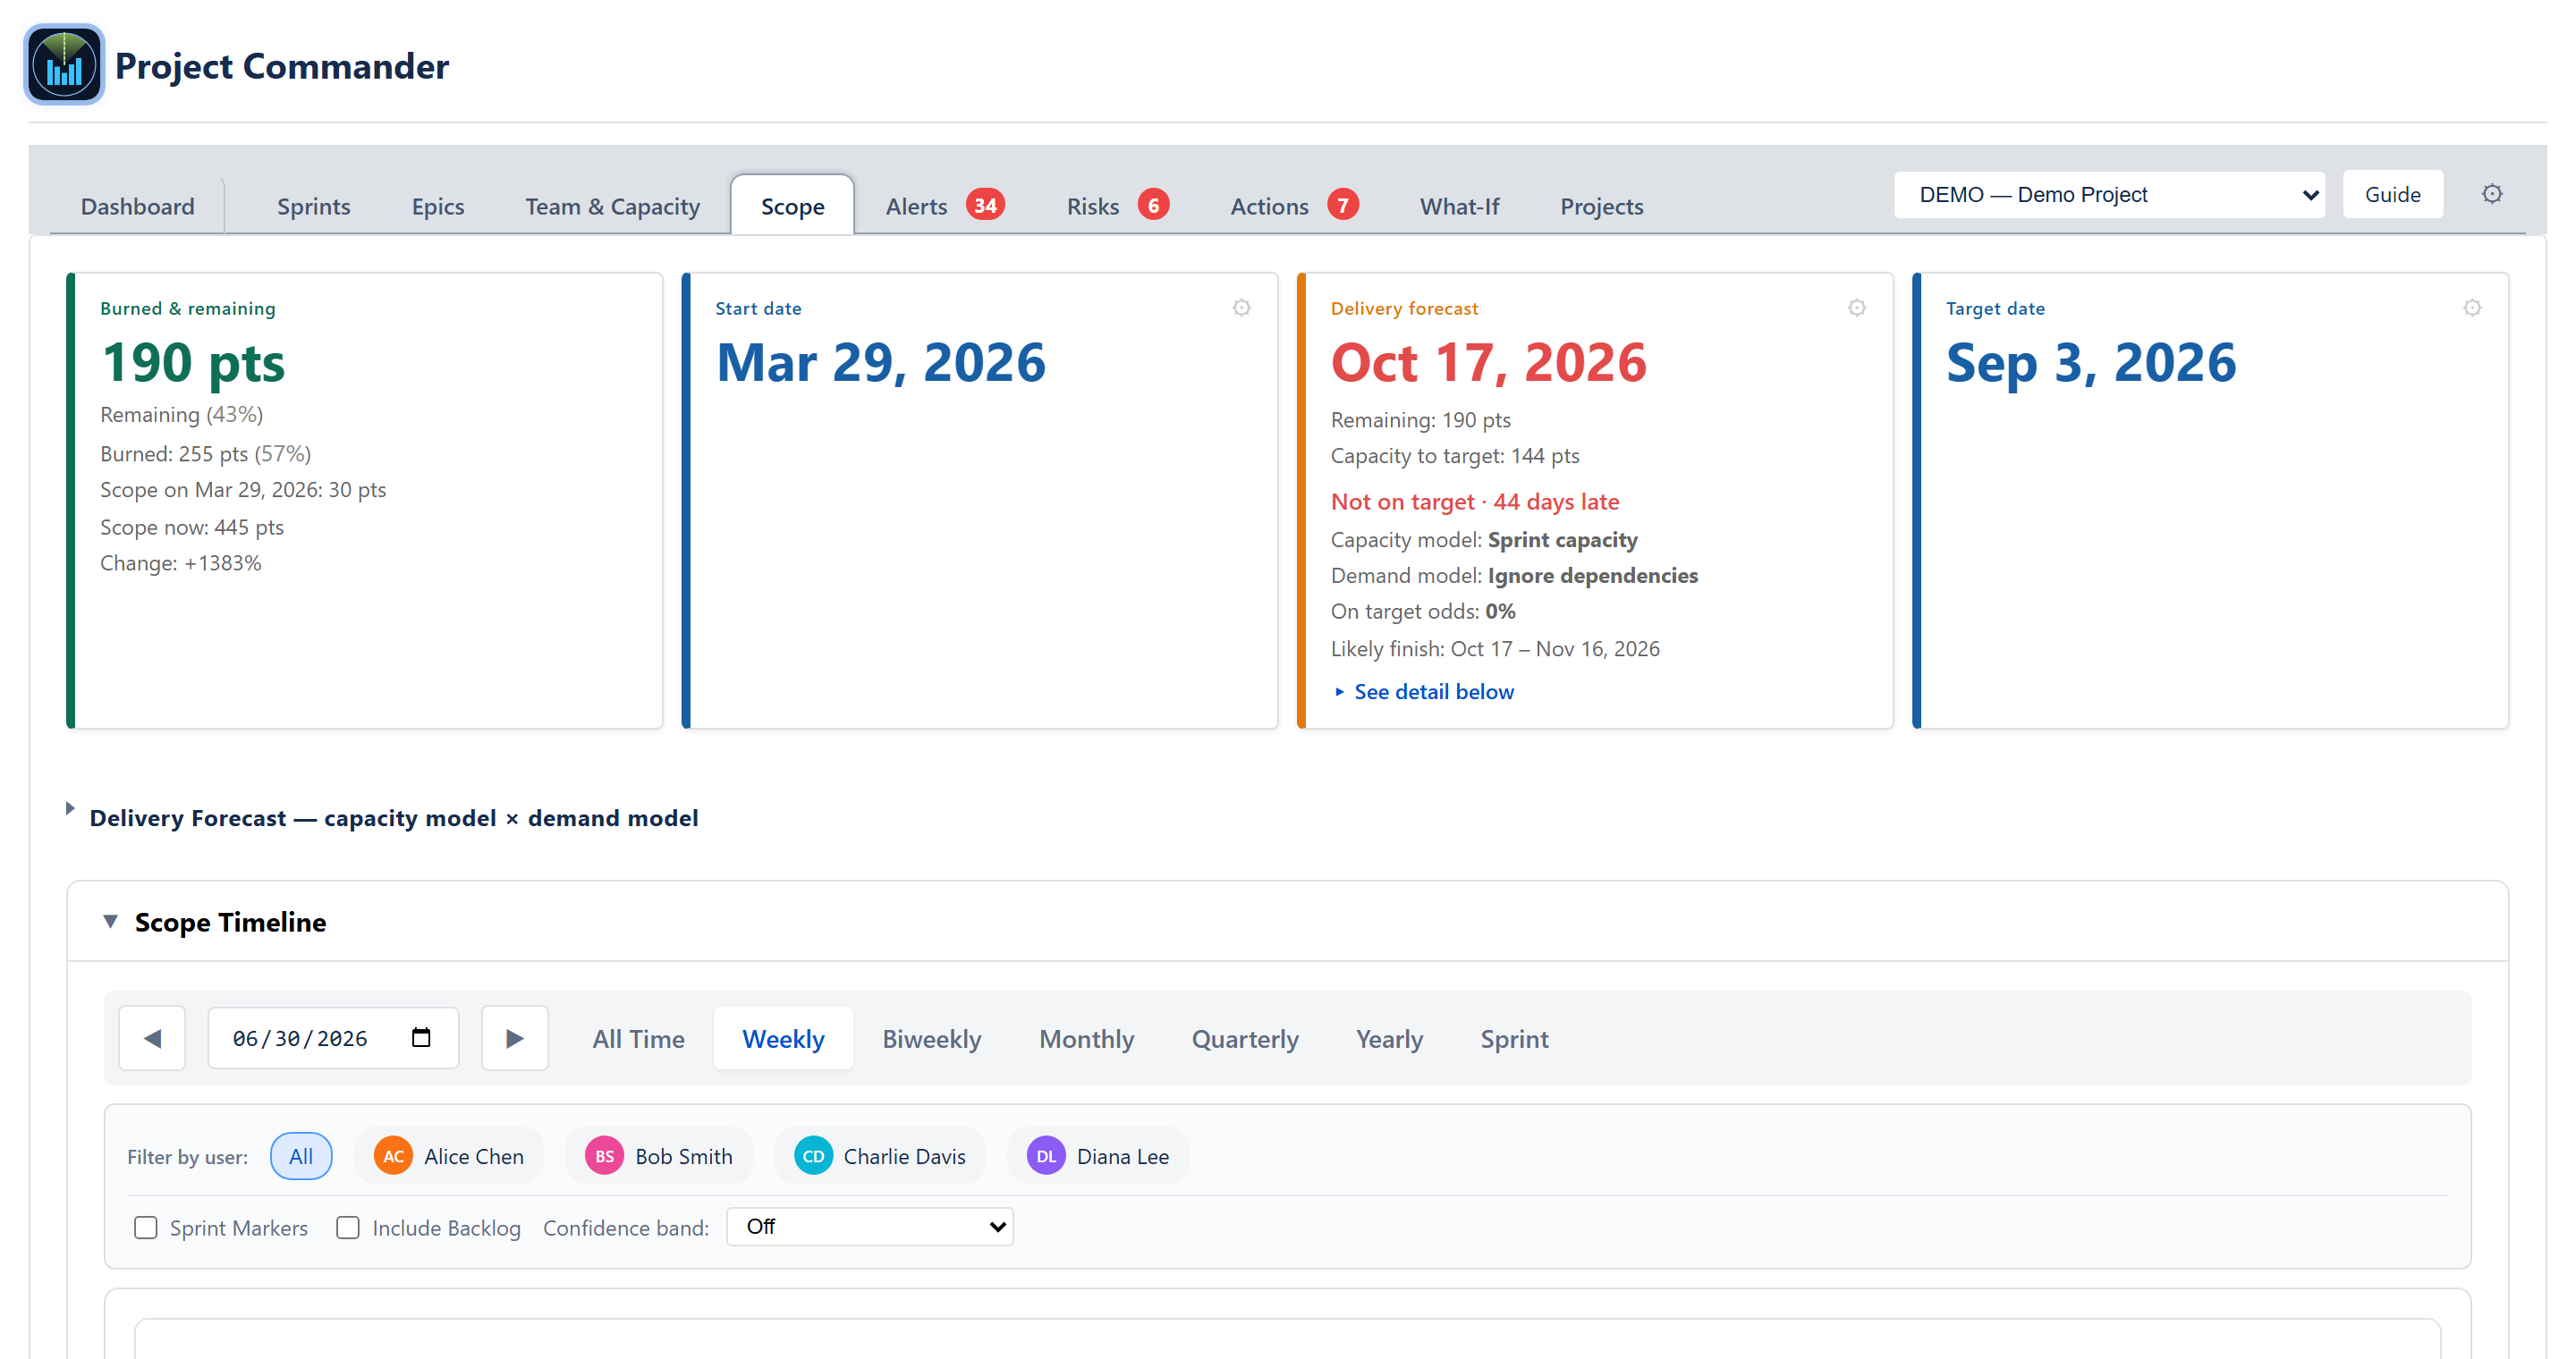The image size is (2576, 1359).
Task: Click the Project Commander logo icon
Action: click(x=64, y=65)
